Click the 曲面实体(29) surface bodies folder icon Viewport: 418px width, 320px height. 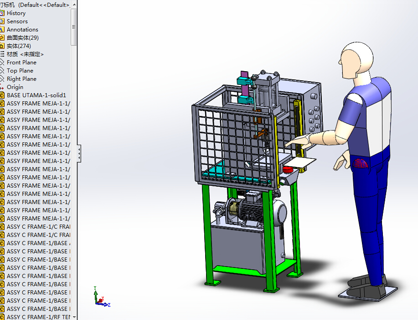(x=2, y=37)
